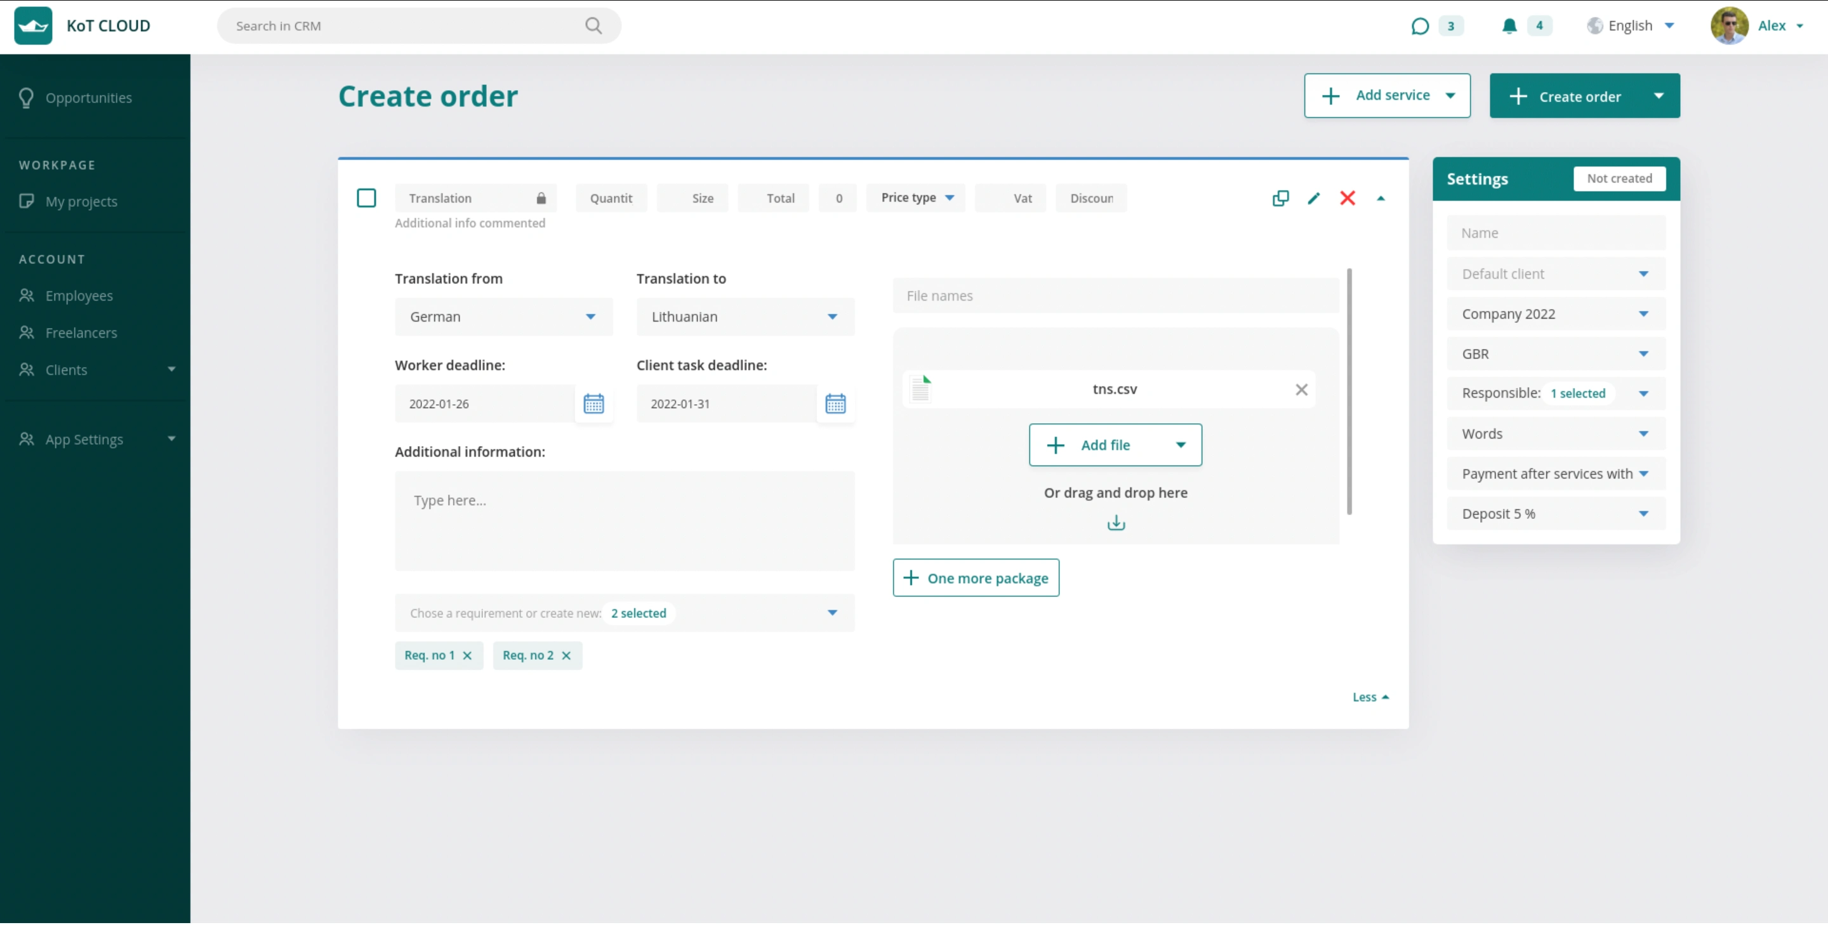The height and width of the screenshot is (925, 1828).
Task: Open the Worker deadline calendar picker
Action: tap(593, 404)
